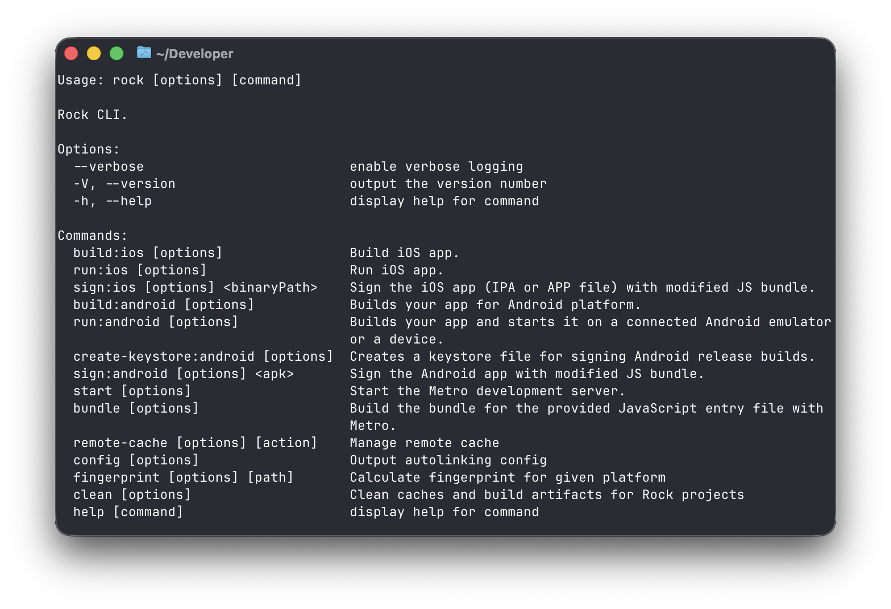Click the run:android command name

click(117, 322)
